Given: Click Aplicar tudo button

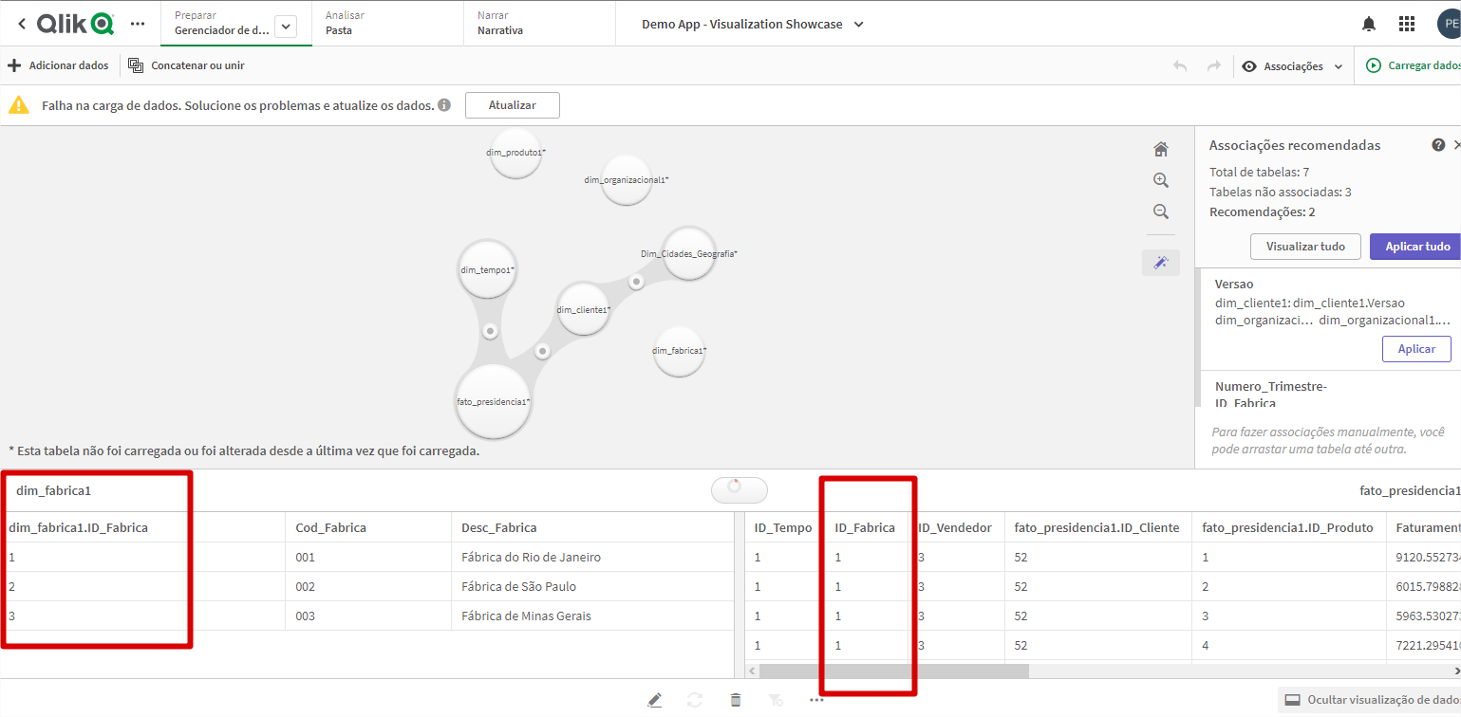Looking at the screenshot, I should (1415, 247).
